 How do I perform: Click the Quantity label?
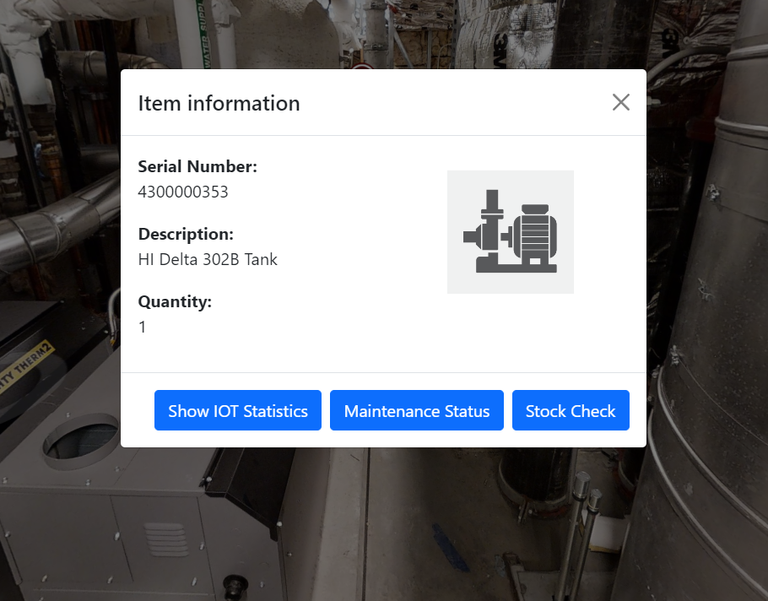coord(175,302)
